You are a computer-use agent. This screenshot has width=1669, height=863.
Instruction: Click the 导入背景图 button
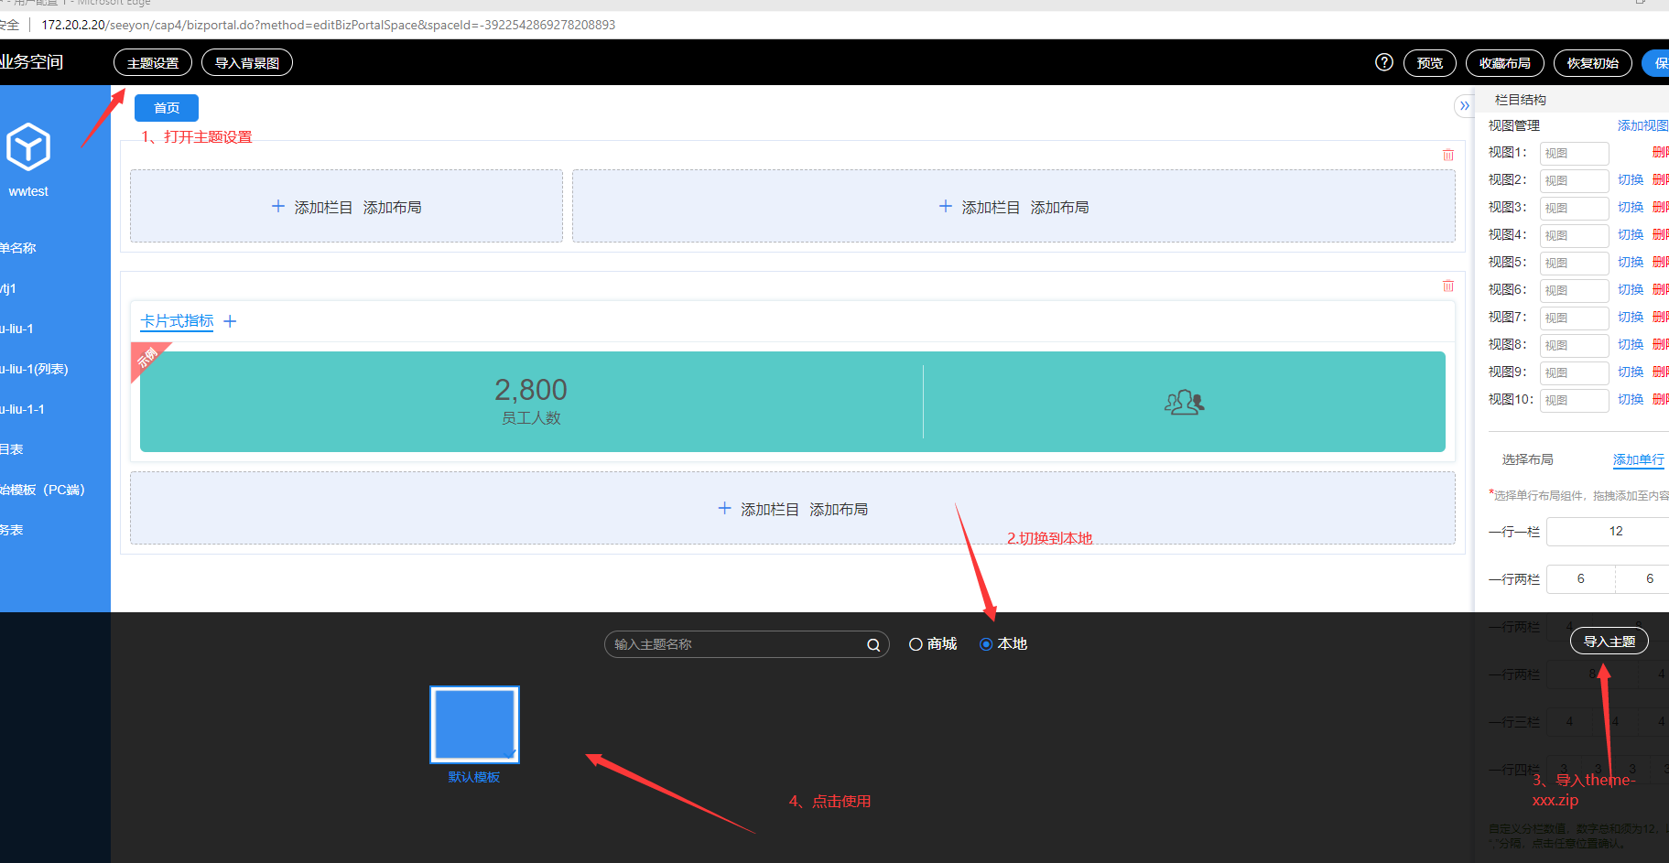[x=247, y=63]
